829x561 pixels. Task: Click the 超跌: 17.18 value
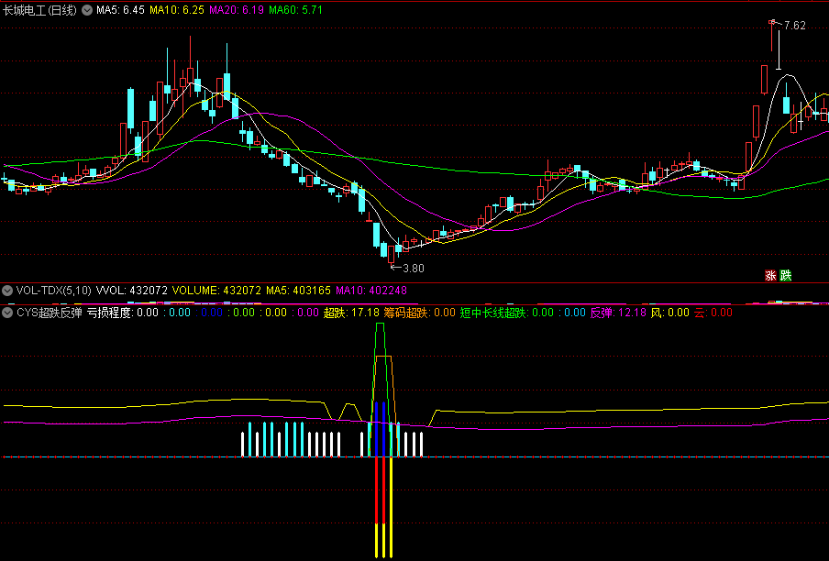click(x=351, y=313)
